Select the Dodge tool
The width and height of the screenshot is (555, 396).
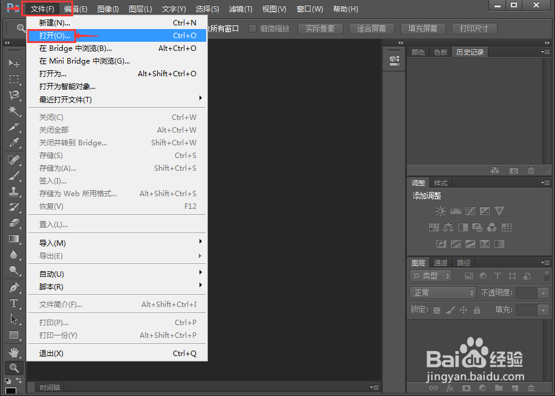14,270
